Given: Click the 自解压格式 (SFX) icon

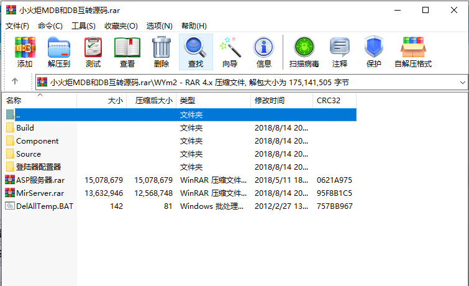Looking at the screenshot, I should (413, 47).
